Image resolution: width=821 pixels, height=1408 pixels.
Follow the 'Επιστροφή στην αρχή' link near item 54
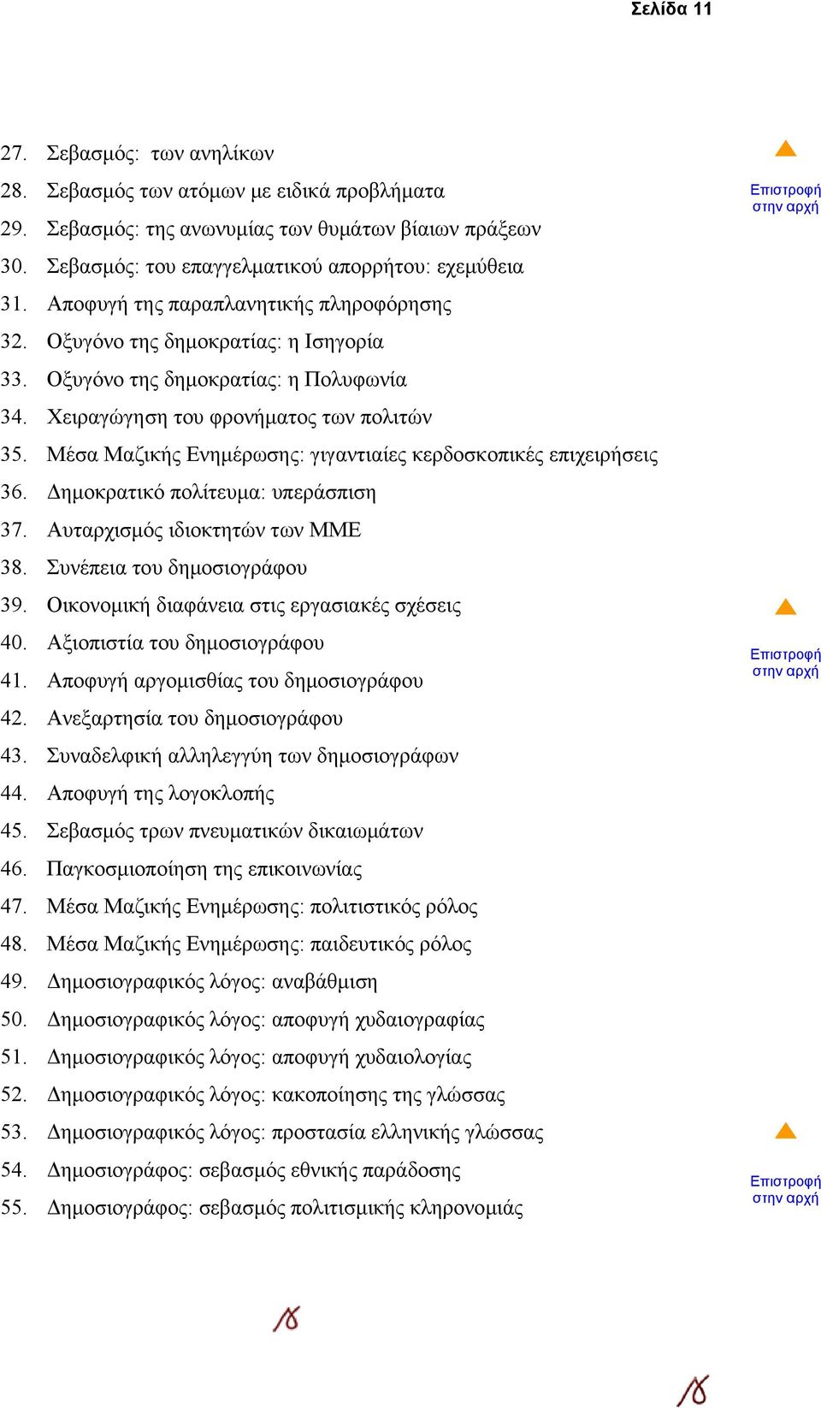[x=785, y=1190]
